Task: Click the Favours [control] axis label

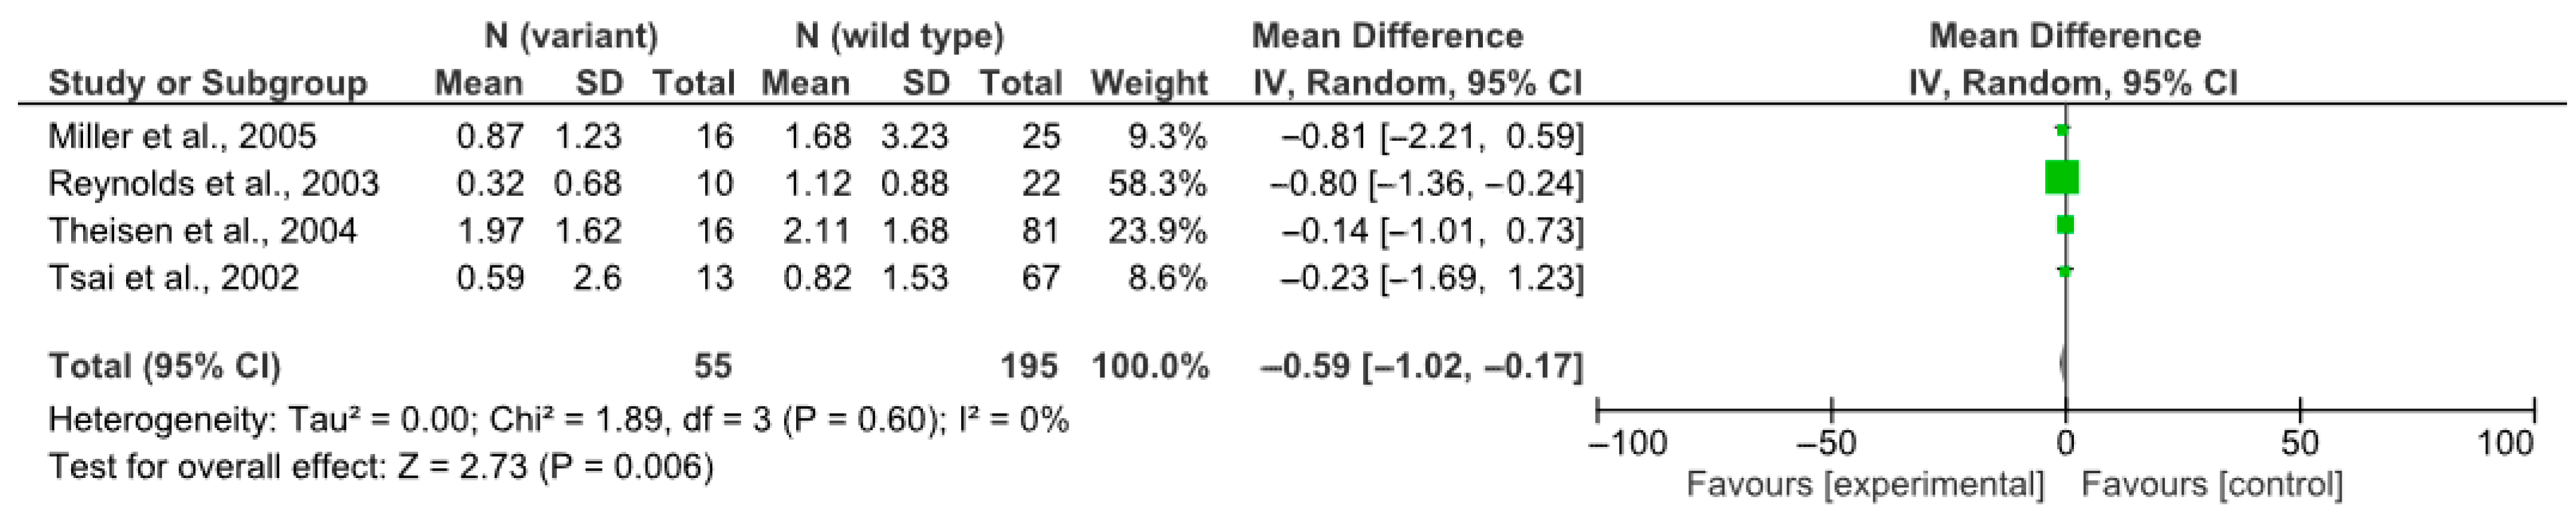Action: click(x=2212, y=485)
